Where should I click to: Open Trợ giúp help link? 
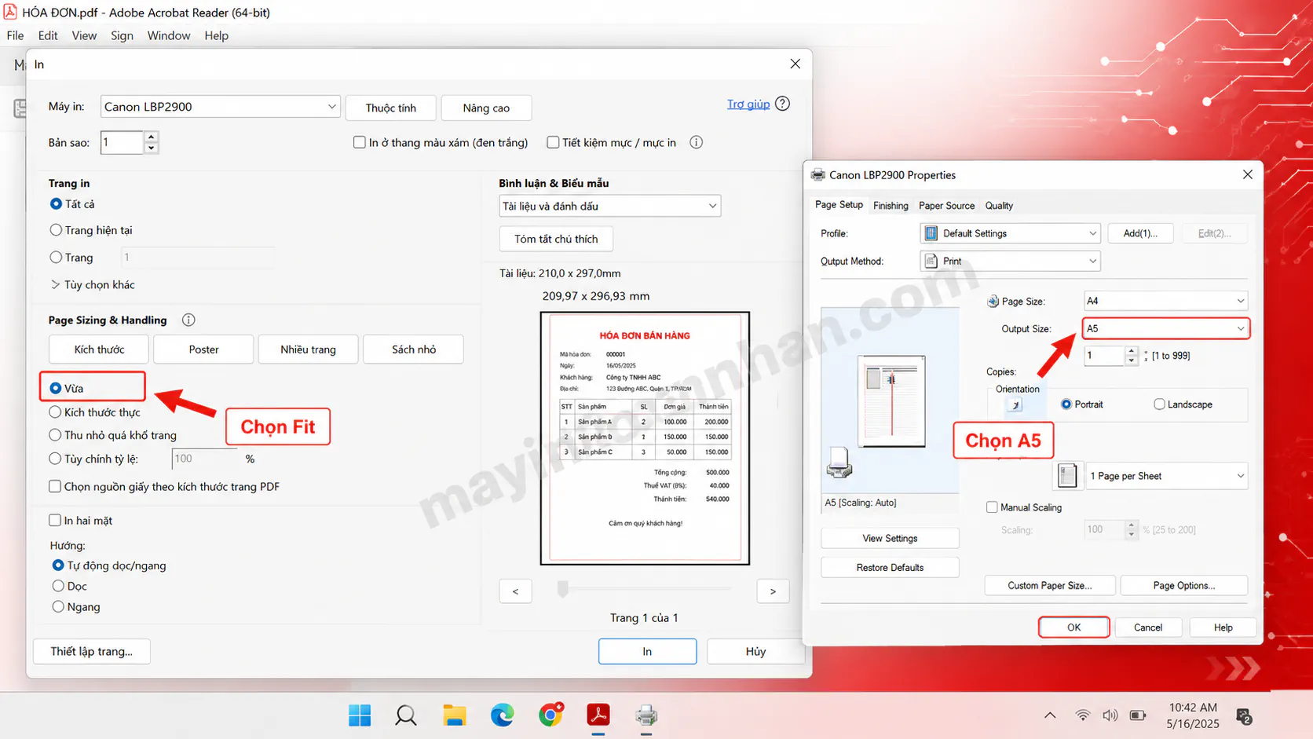(x=748, y=104)
